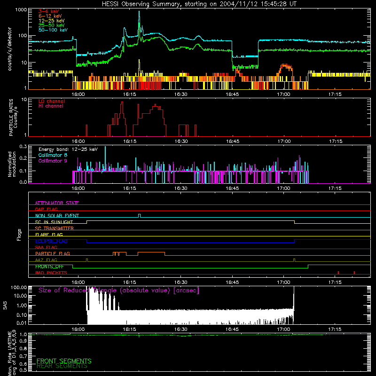Screen dimensions: 376x376
Task: Click the FLARE FLAG label
Action: pos(49,235)
